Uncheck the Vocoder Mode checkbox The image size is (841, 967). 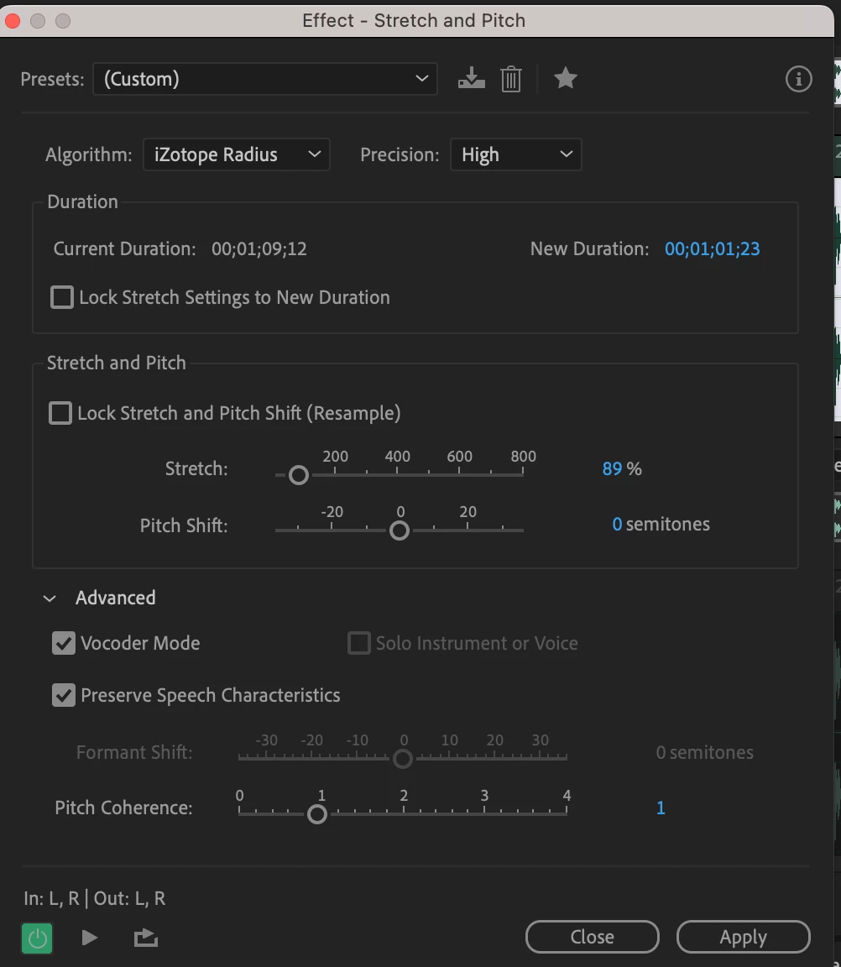coord(64,644)
